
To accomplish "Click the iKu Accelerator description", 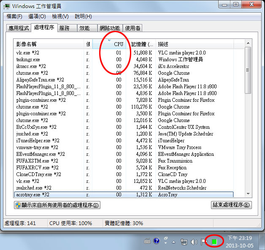I will [173, 66].
